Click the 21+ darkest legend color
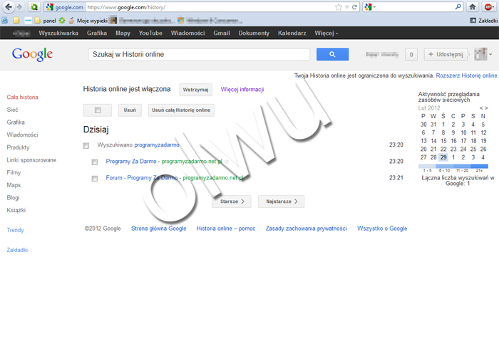 pos(479,166)
